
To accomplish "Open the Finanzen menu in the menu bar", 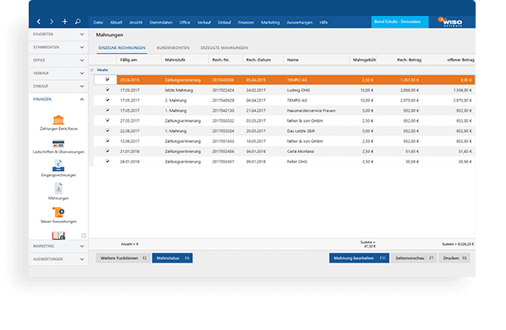I will (x=246, y=23).
